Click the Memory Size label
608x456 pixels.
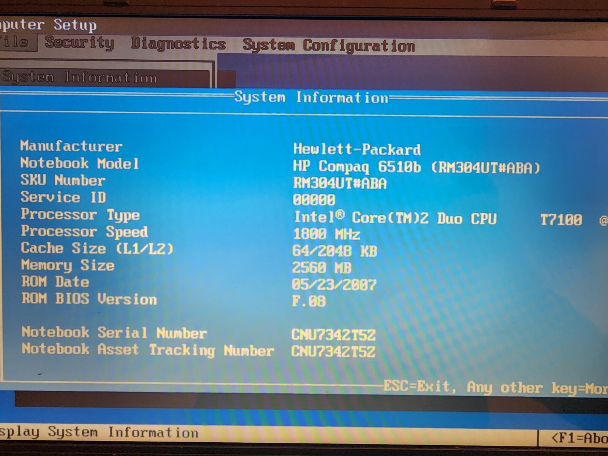[x=68, y=265]
